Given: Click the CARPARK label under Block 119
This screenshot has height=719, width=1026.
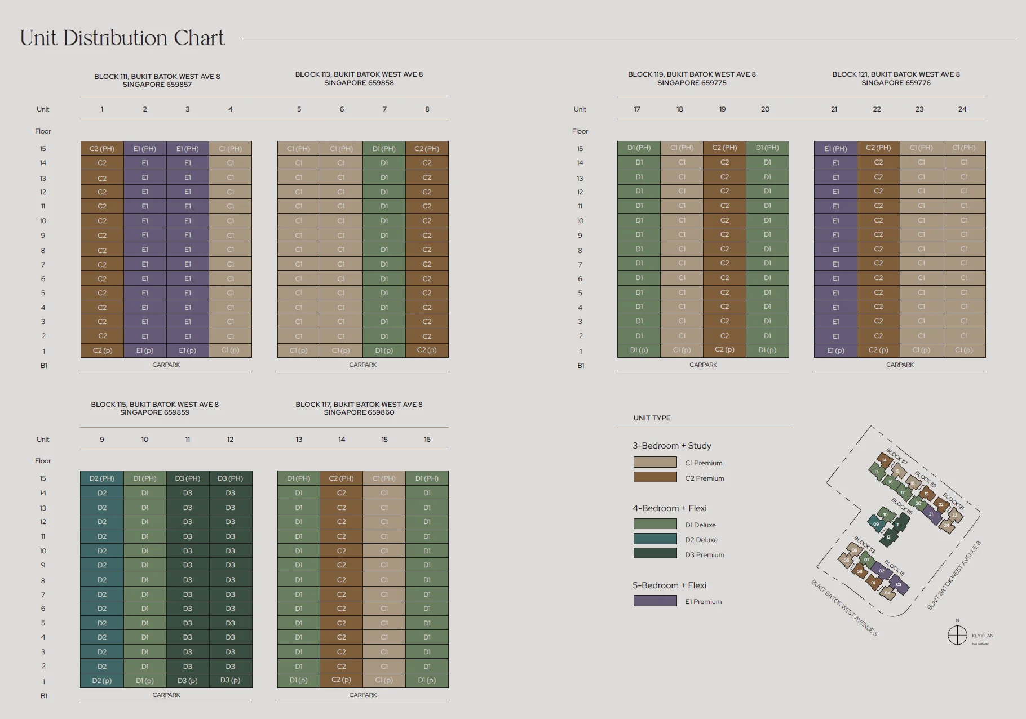Looking at the screenshot, I should [703, 365].
